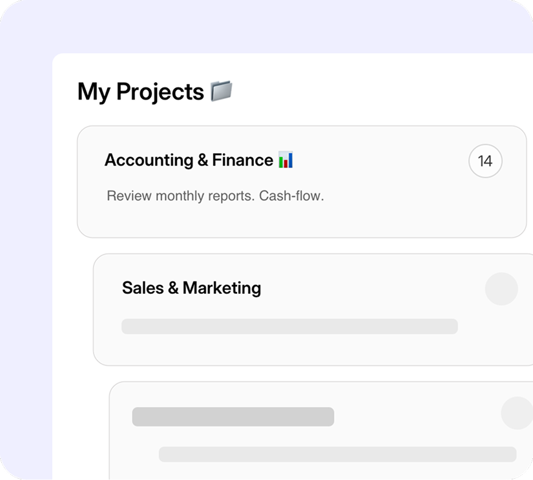The height and width of the screenshot is (480, 533).
Task: Expand the Sales & Marketing card
Action: pyautogui.click(x=312, y=309)
